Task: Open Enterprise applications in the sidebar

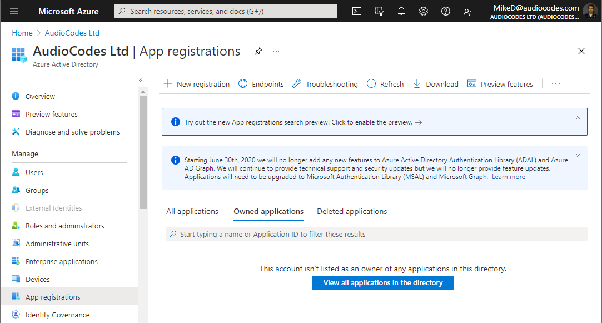Action: click(61, 261)
